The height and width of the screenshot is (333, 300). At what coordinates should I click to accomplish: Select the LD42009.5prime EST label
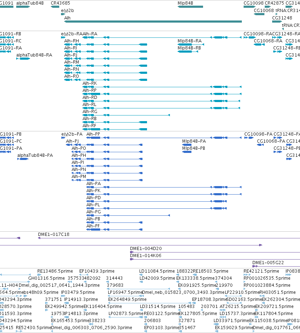(157, 278)
